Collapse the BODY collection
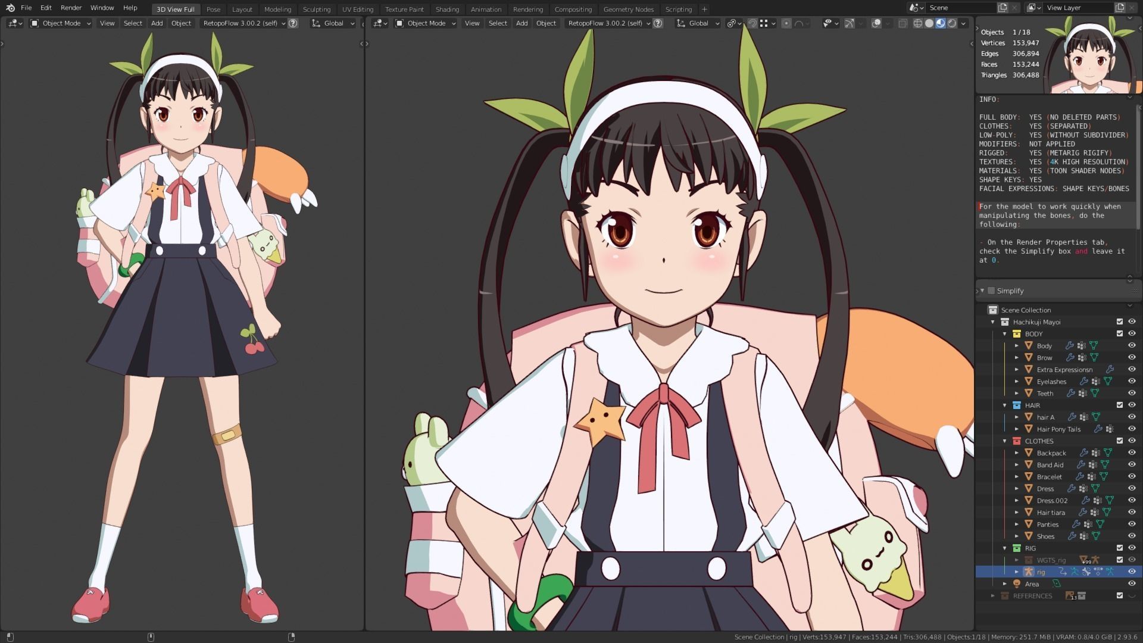The width and height of the screenshot is (1143, 643). 1005,333
